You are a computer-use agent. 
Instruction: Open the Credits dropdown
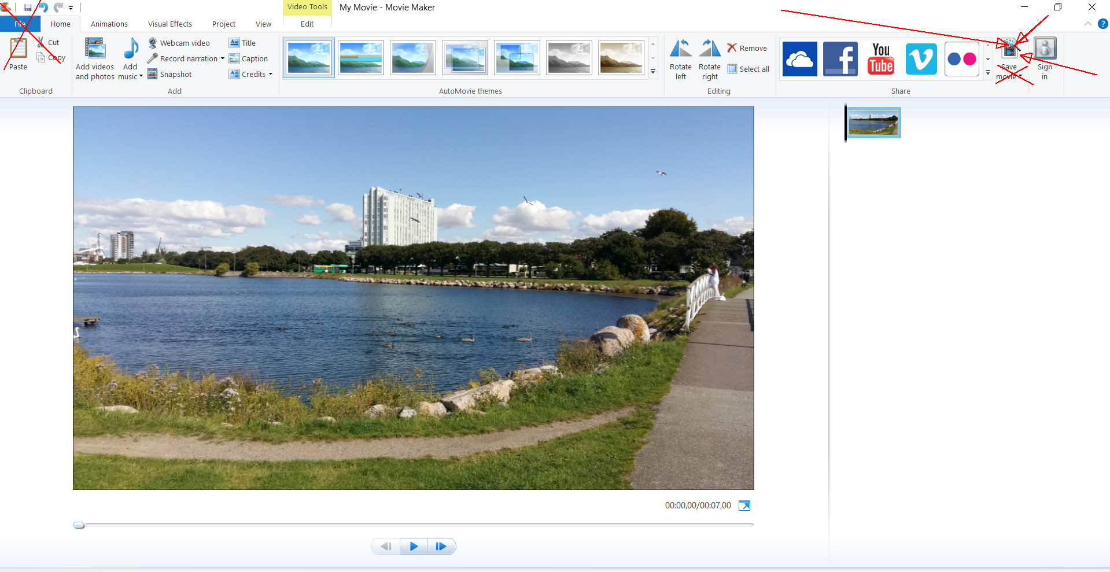[x=270, y=75]
